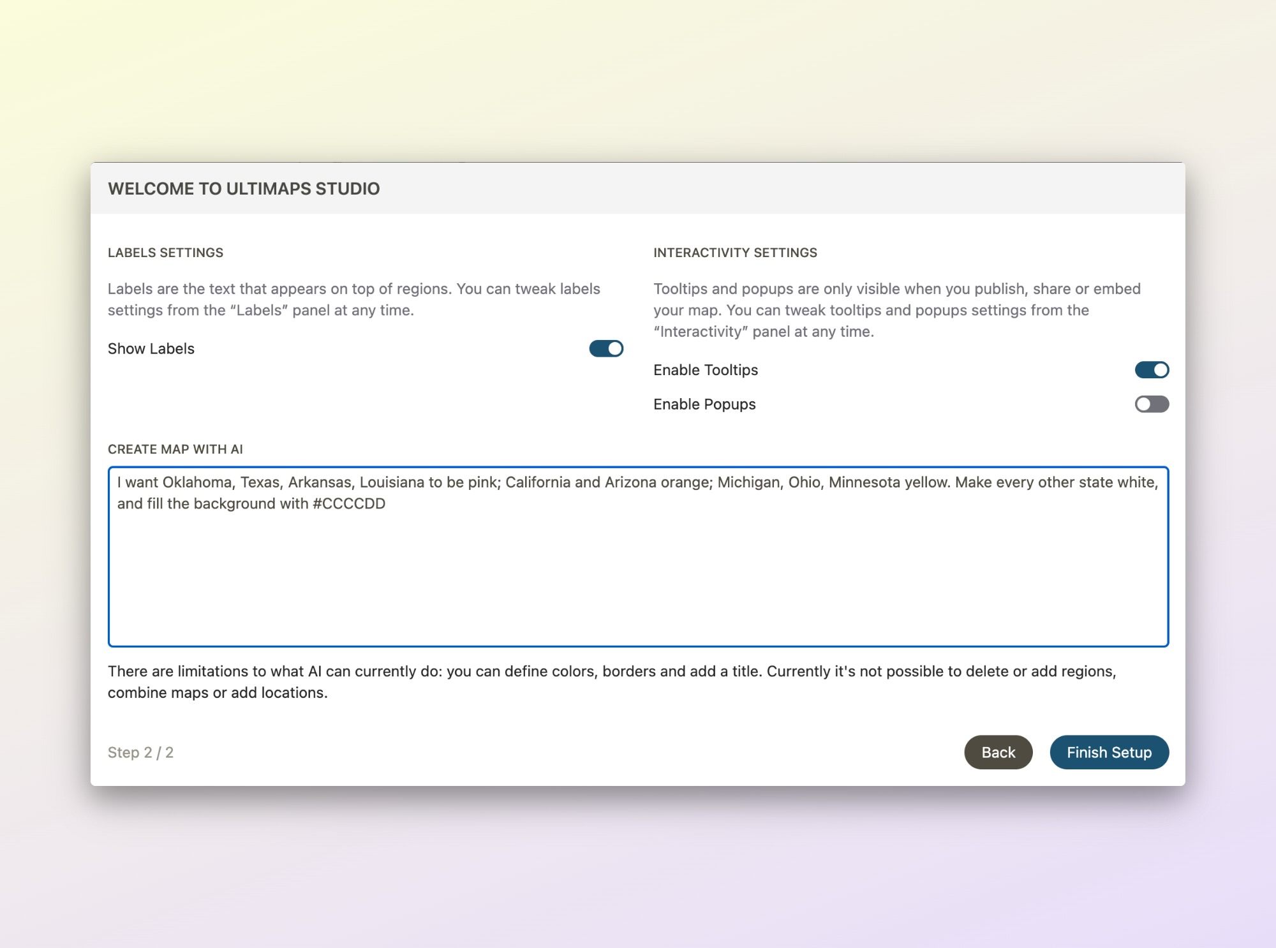Click Finish Setup to complete the wizard
Screen dimensions: 1276x948
(x=1109, y=752)
